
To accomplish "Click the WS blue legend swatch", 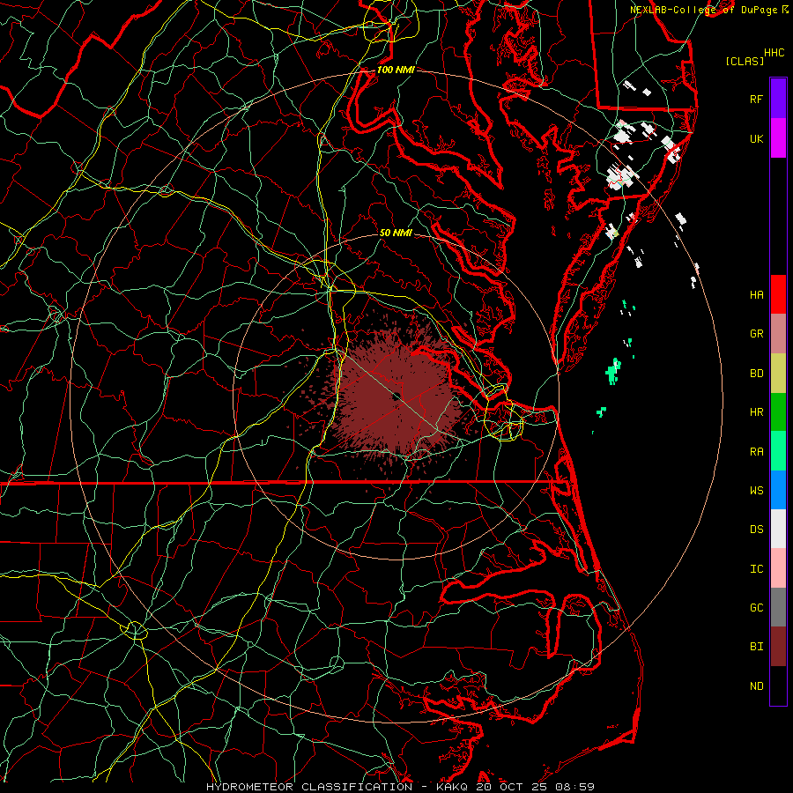I will pyautogui.click(x=778, y=490).
